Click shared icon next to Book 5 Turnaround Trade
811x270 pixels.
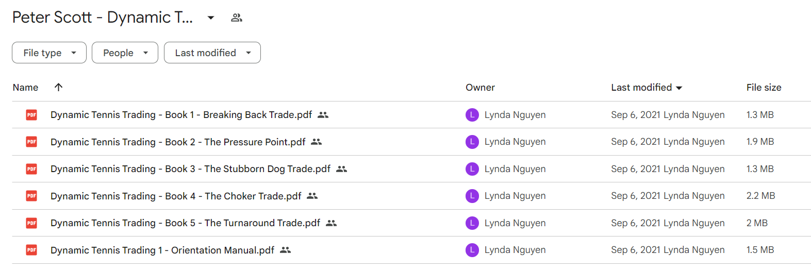point(332,223)
